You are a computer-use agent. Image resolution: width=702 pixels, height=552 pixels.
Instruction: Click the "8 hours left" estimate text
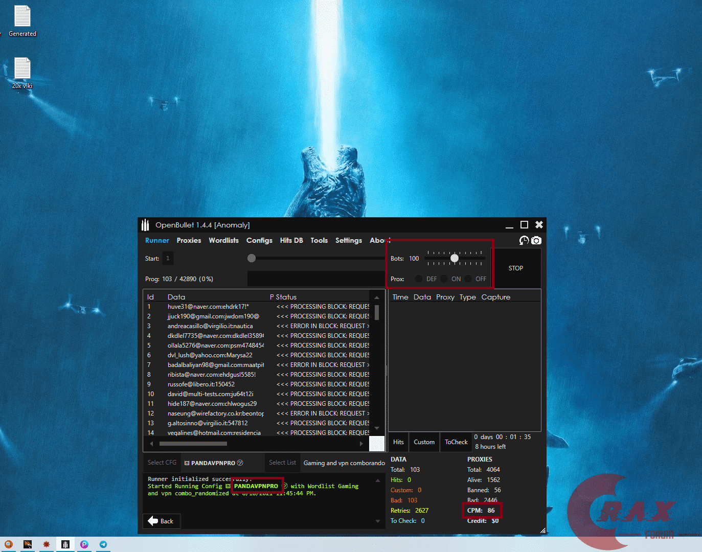click(490, 447)
